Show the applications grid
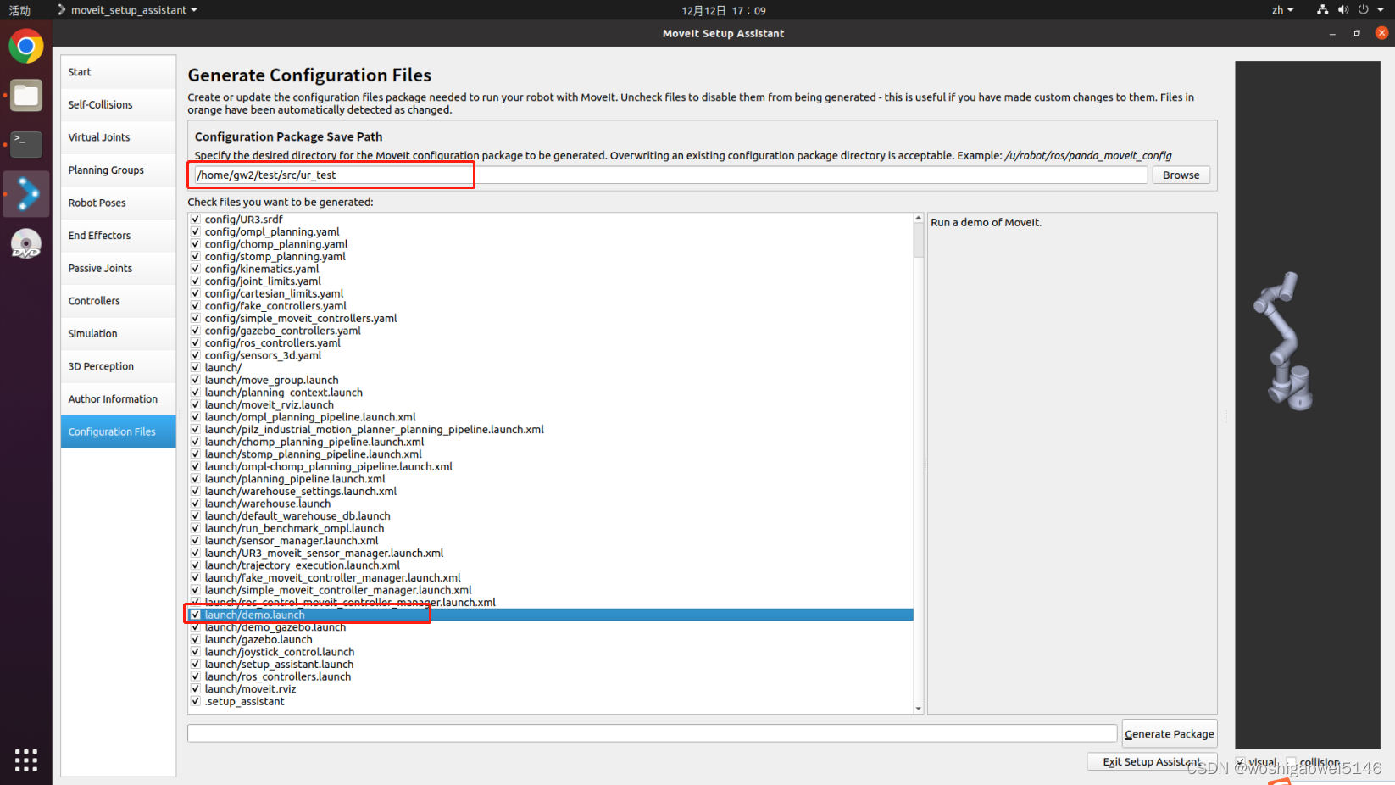1395x785 pixels. click(26, 760)
